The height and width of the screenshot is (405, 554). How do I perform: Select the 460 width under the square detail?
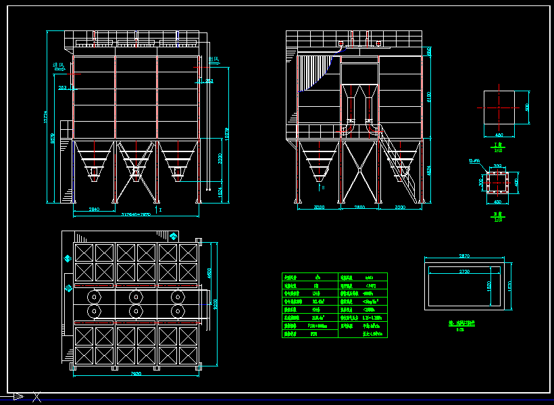[x=499, y=135]
